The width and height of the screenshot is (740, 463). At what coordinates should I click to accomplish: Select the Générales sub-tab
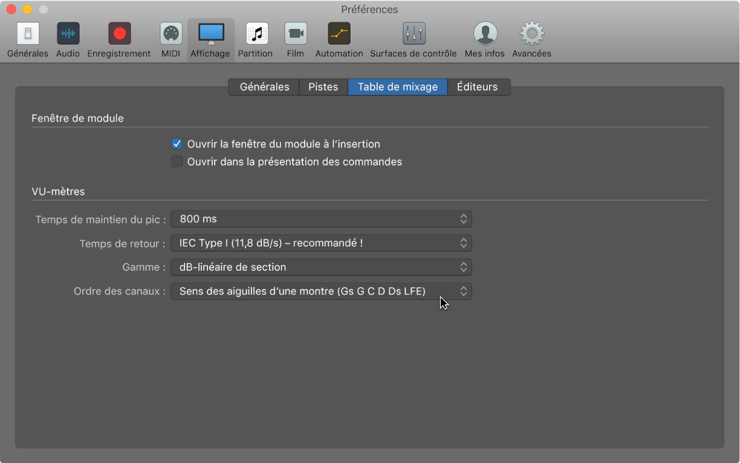(264, 87)
